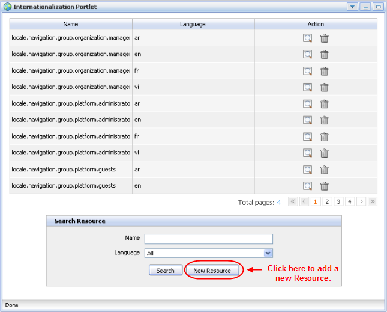Delete the organization.management en resource
Viewport: 387px width, 312px height.
[324, 55]
